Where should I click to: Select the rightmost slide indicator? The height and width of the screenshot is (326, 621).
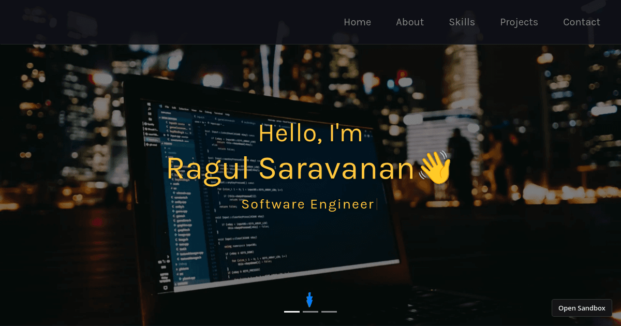point(329,312)
